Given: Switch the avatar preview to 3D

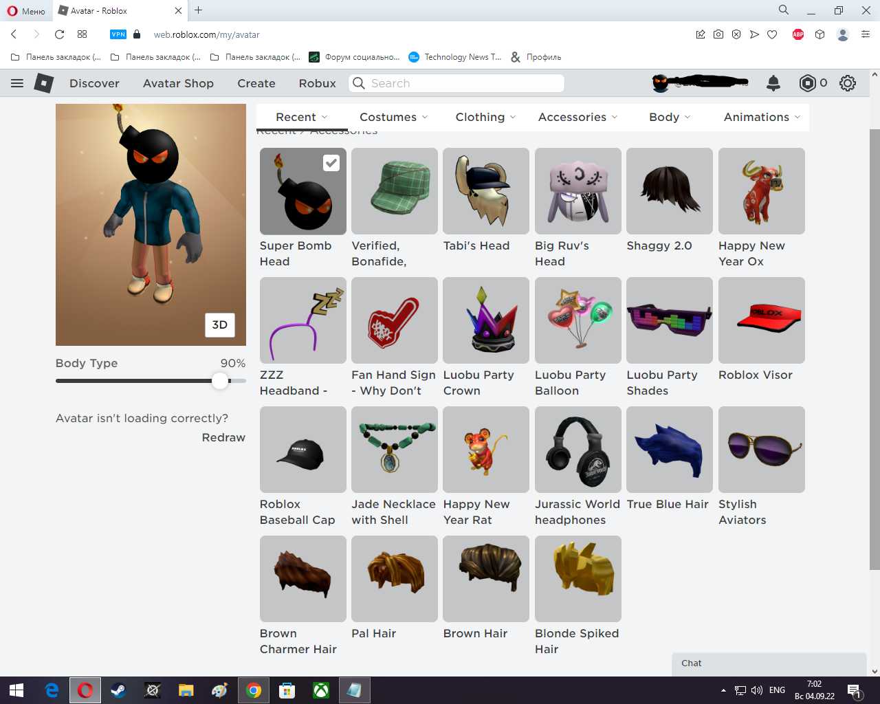Looking at the screenshot, I should pyautogui.click(x=220, y=325).
